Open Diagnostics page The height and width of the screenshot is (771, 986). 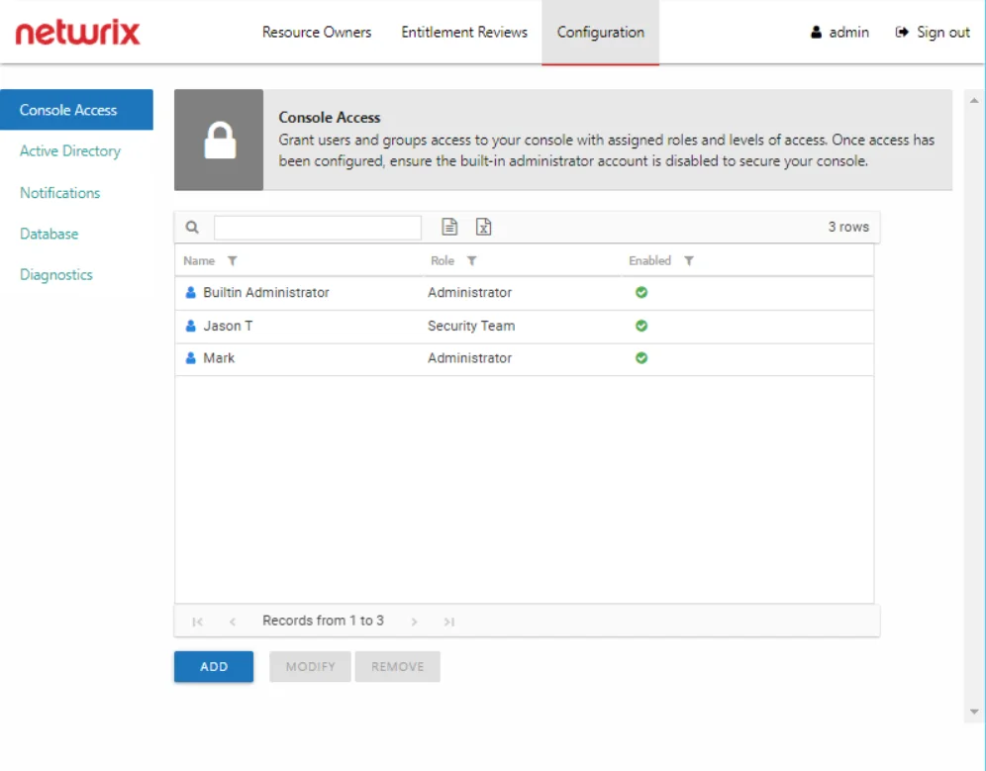click(x=56, y=275)
